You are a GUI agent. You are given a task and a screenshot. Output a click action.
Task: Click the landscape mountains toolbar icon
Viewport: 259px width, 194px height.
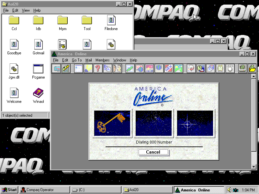(x=178, y=69)
